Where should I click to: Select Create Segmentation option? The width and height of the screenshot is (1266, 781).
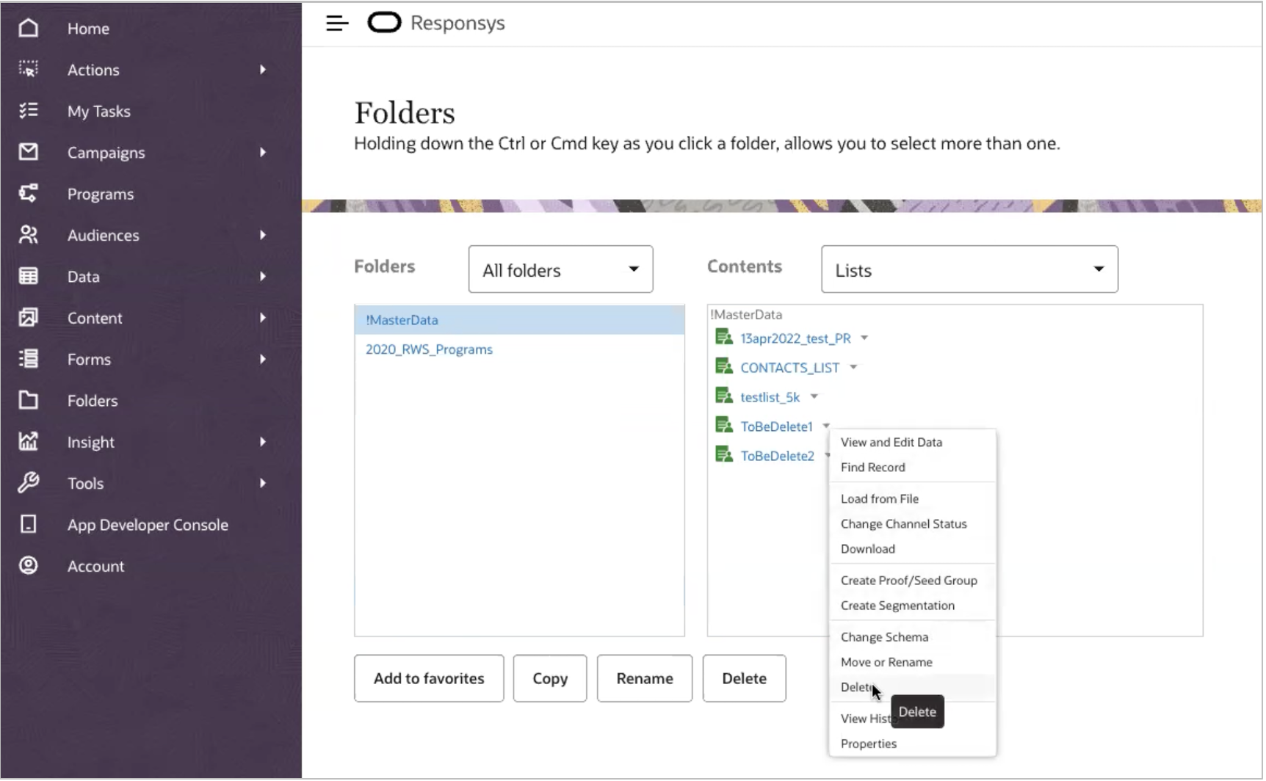(x=897, y=605)
